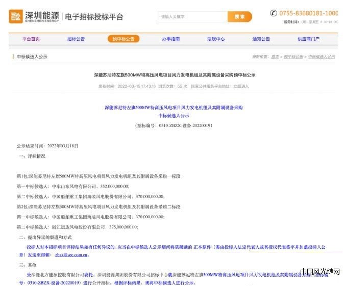The height and width of the screenshot is (287, 344).
Task: Click the 服务时间 service hours text
Action: 311,22
